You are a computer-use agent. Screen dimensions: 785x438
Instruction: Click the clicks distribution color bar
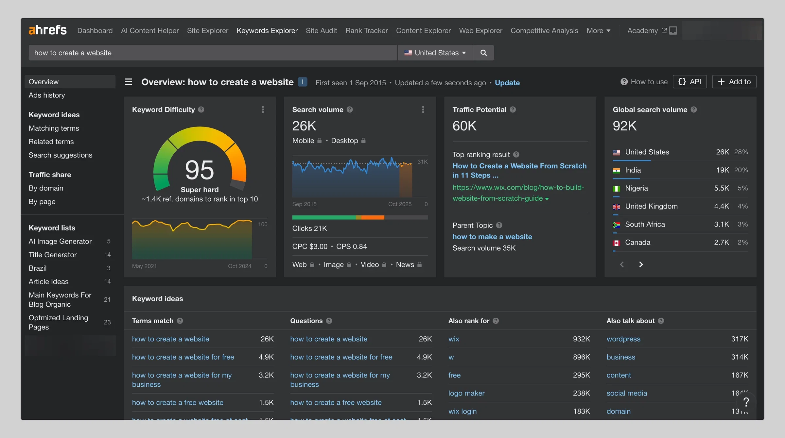click(360, 217)
